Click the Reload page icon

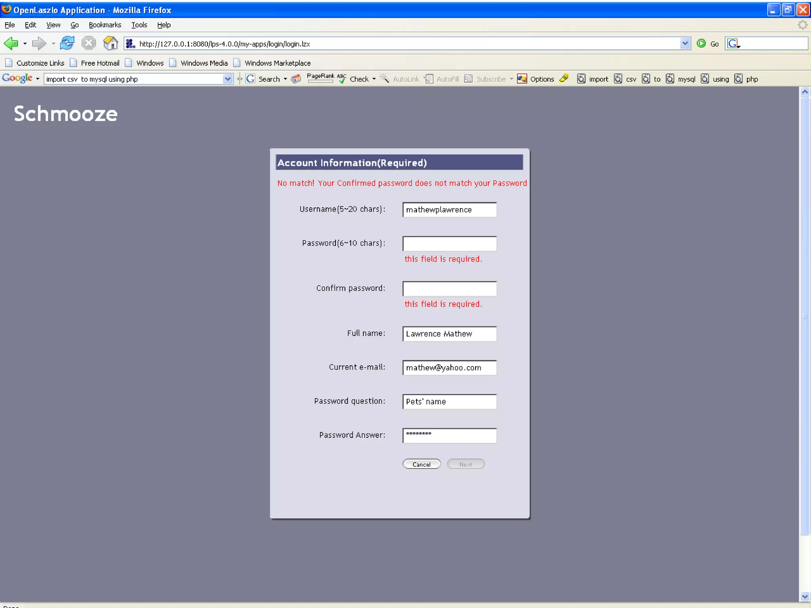(x=67, y=43)
